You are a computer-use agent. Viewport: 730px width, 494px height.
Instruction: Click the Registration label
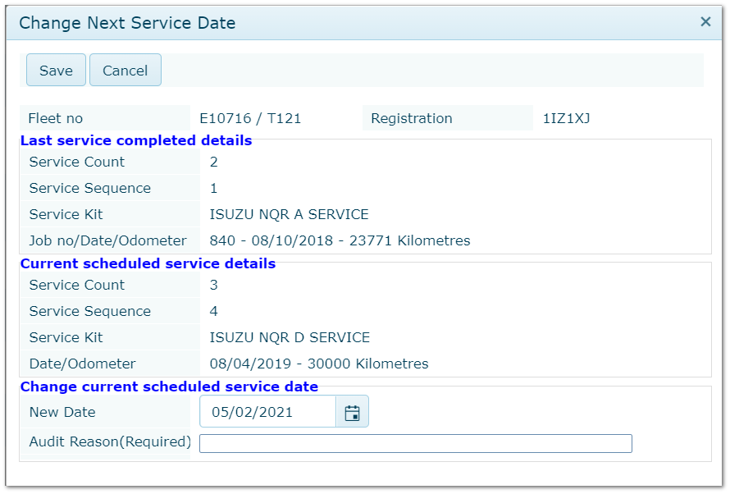point(411,118)
